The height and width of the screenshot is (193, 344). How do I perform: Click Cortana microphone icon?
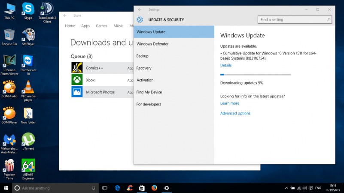click(94, 188)
